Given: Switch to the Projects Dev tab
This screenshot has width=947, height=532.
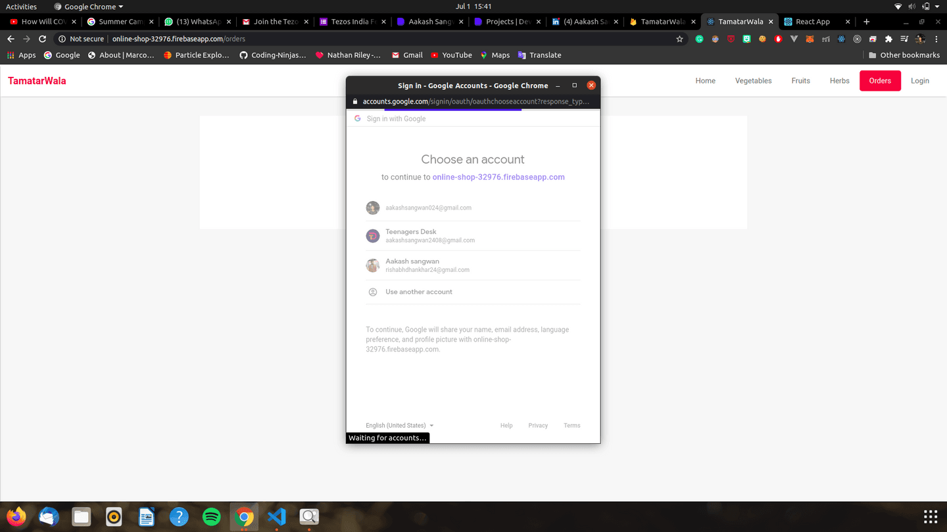Looking at the screenshot, I should pyautogui.click(x=508, y=22).
